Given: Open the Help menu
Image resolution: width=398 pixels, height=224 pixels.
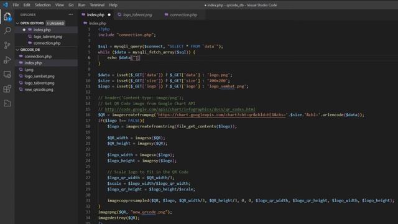Looking at the screenshot, I should coord(113,5).
